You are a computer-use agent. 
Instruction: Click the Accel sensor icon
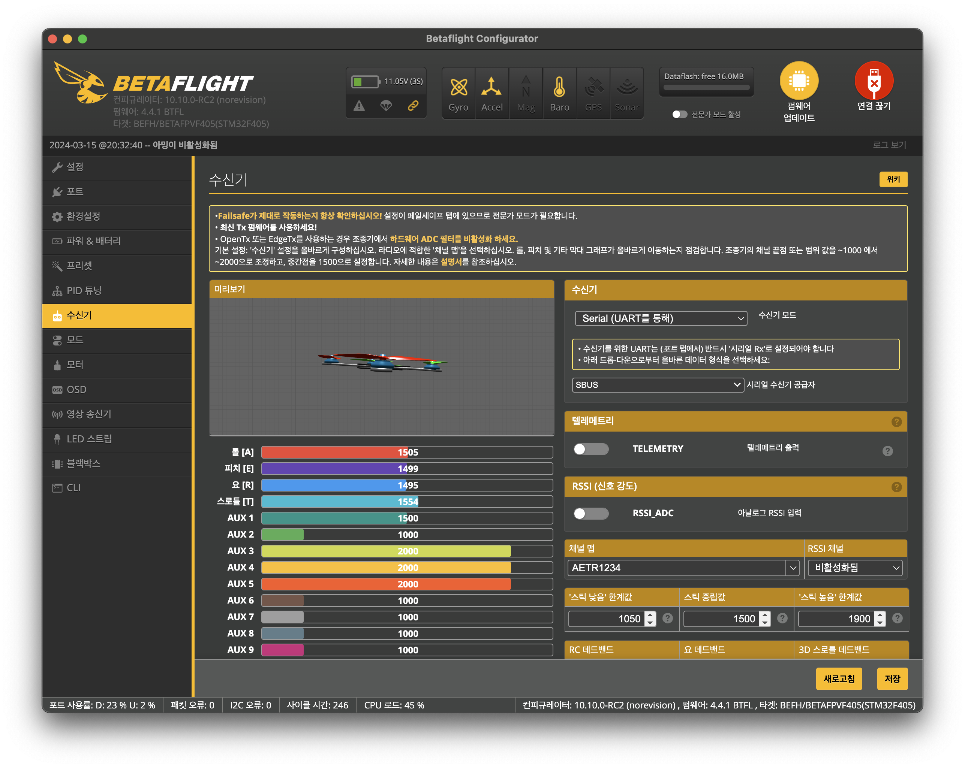[491, 87]
